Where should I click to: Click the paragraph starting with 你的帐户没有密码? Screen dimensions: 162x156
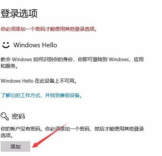(x=72, y=132)
